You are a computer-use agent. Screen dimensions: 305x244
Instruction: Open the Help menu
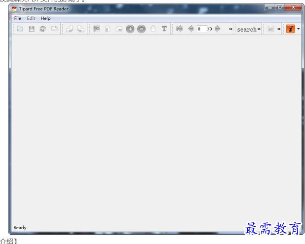45,18
